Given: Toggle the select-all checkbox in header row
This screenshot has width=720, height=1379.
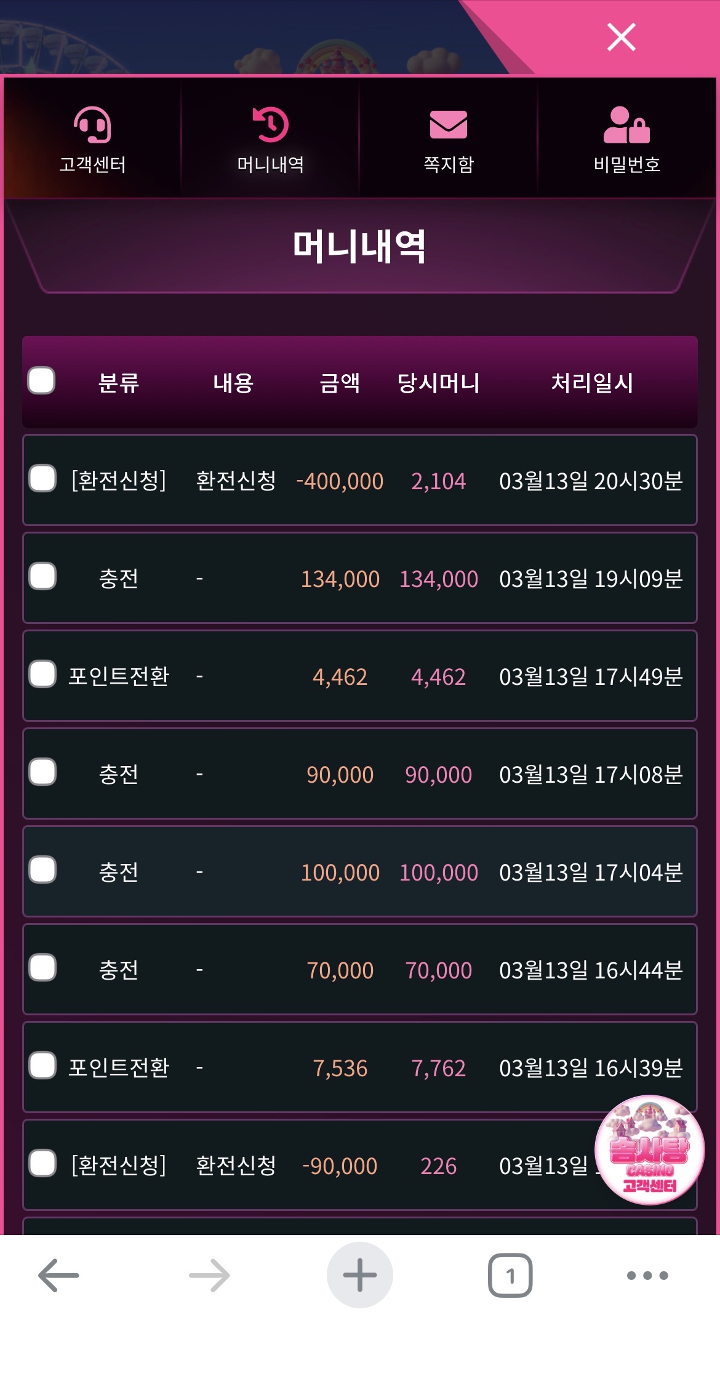Looking at the screenshot, I should coord(42,380).
